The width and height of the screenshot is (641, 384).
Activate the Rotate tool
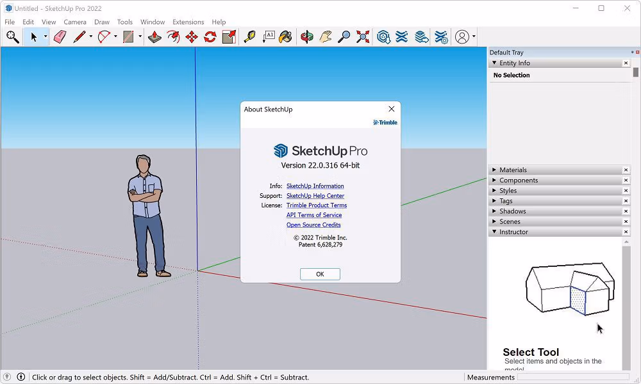(x=210, y=37)
